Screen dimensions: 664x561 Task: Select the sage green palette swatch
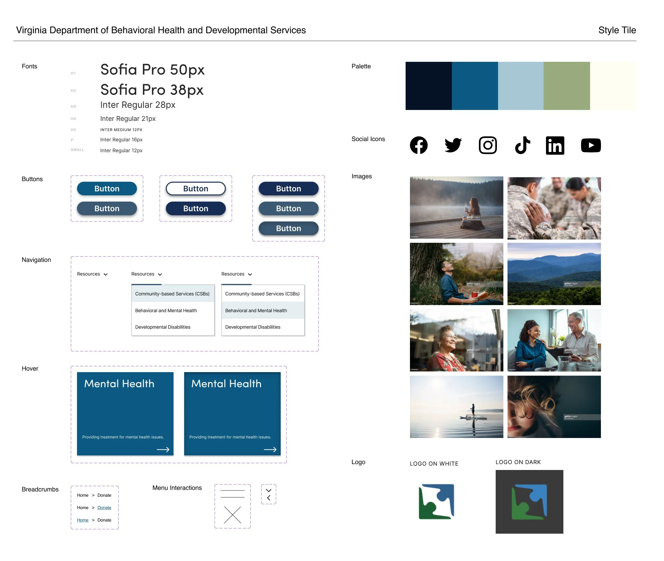click(x=566, y=86)
